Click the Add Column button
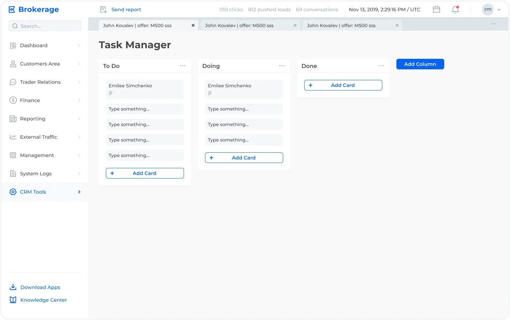510x320 pixels. click(x=420, y=64)
